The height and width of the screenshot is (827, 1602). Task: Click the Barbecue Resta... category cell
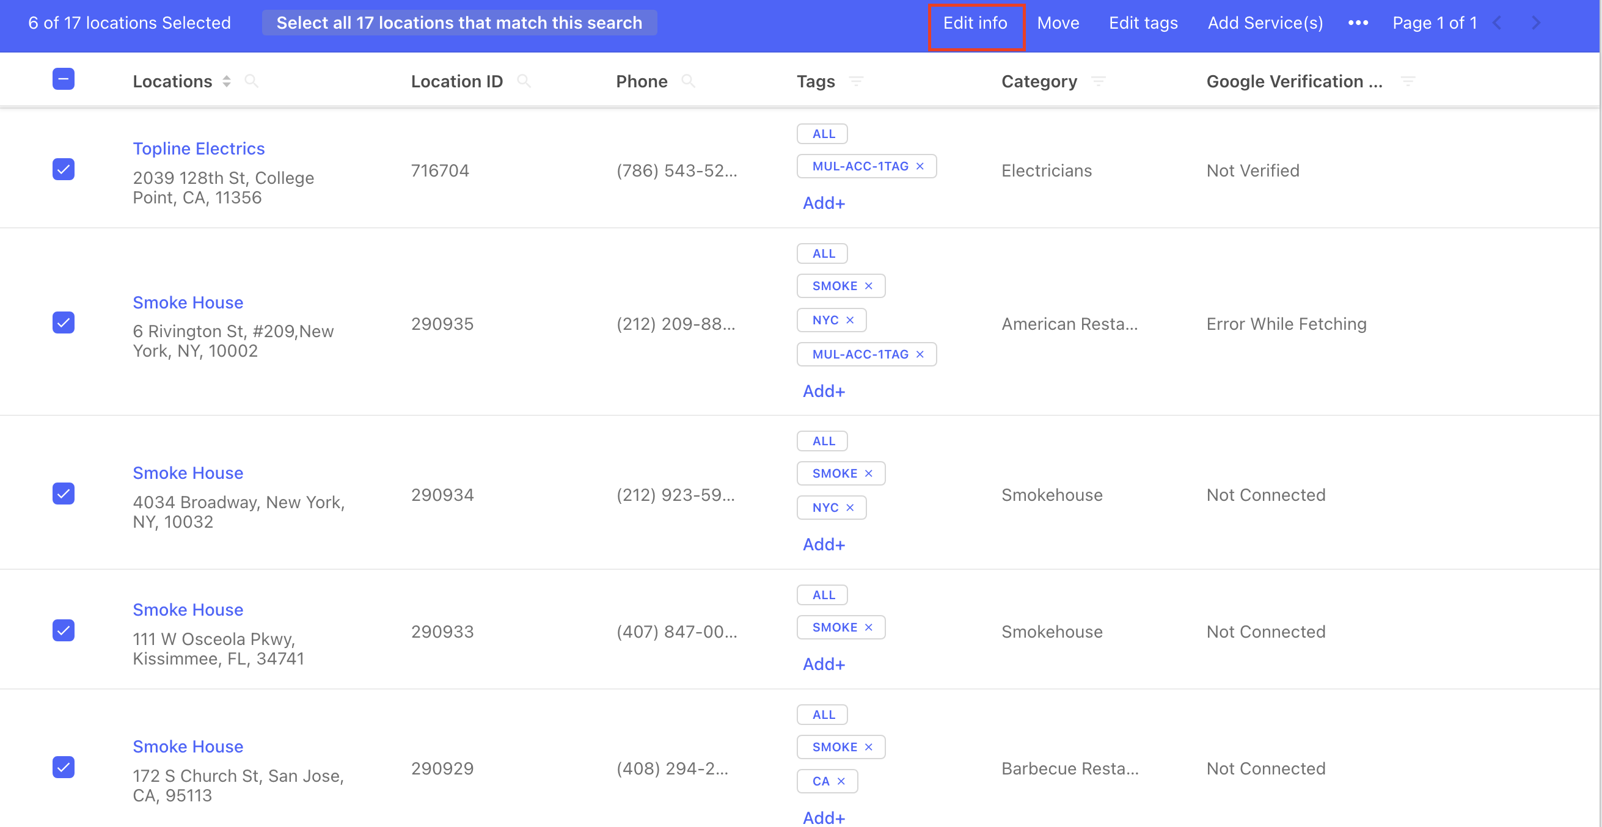tap(1070, 768)
